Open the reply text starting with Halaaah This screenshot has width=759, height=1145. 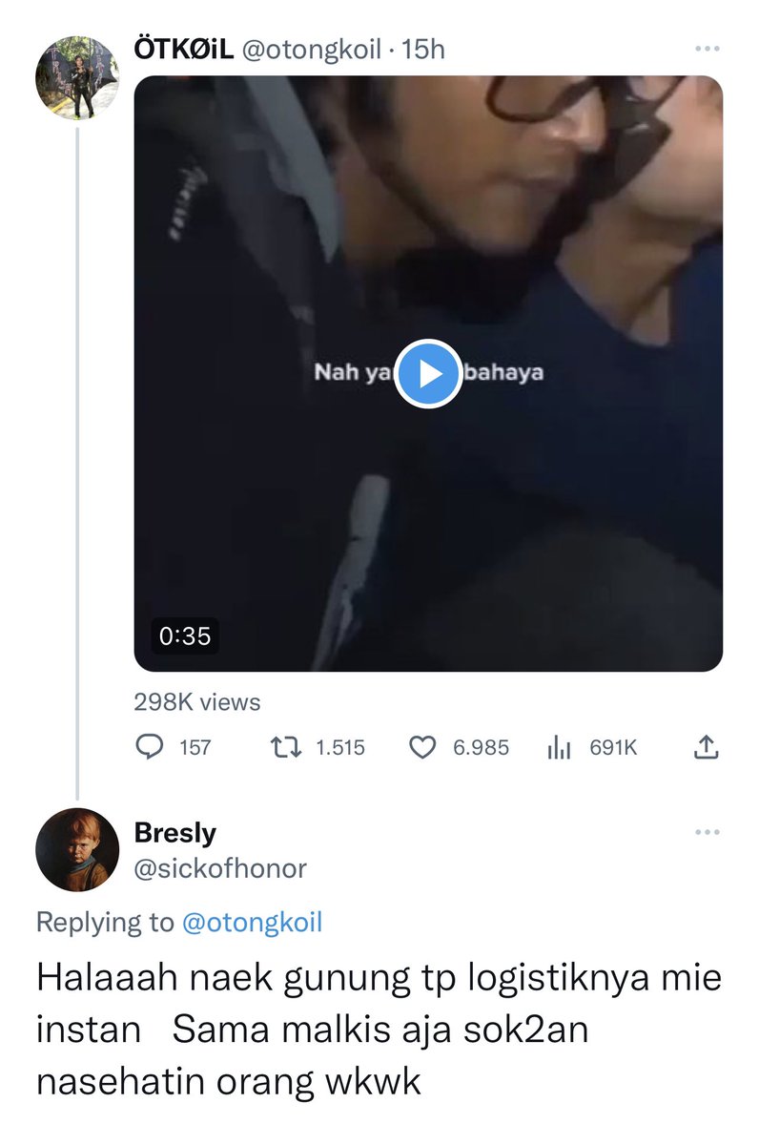click(379, 1031)
